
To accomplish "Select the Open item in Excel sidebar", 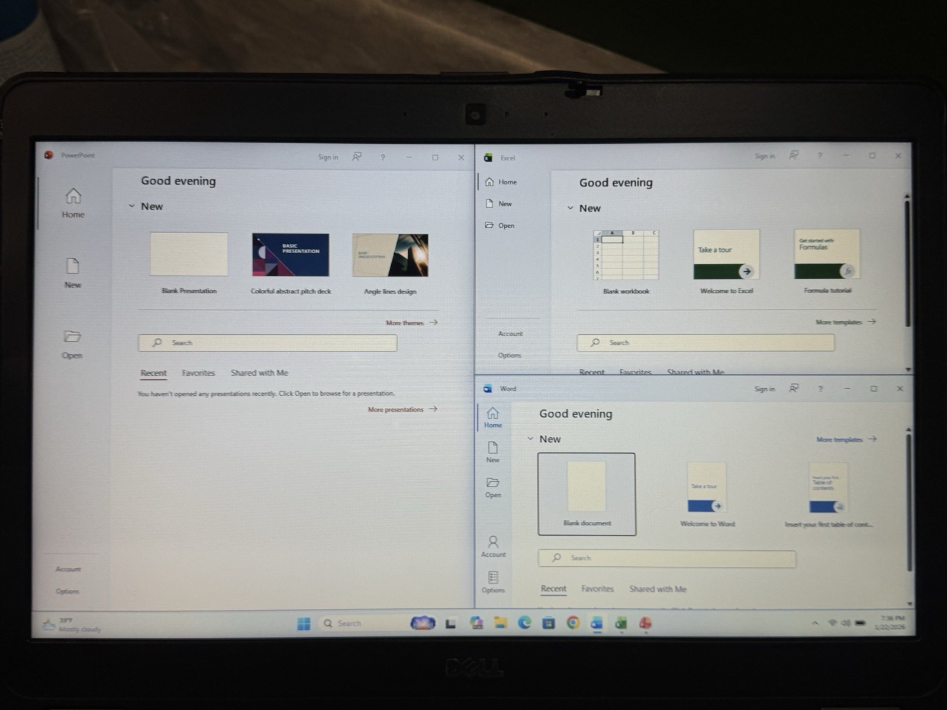I will click(500, 225).
